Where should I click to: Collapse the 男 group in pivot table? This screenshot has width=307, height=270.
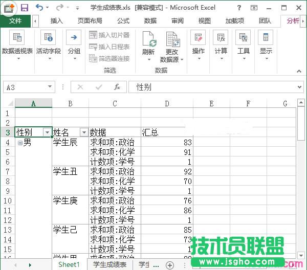20,143
